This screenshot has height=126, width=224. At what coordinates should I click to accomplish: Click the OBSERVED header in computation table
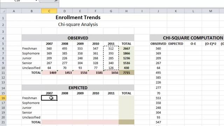tap(158, 43)
